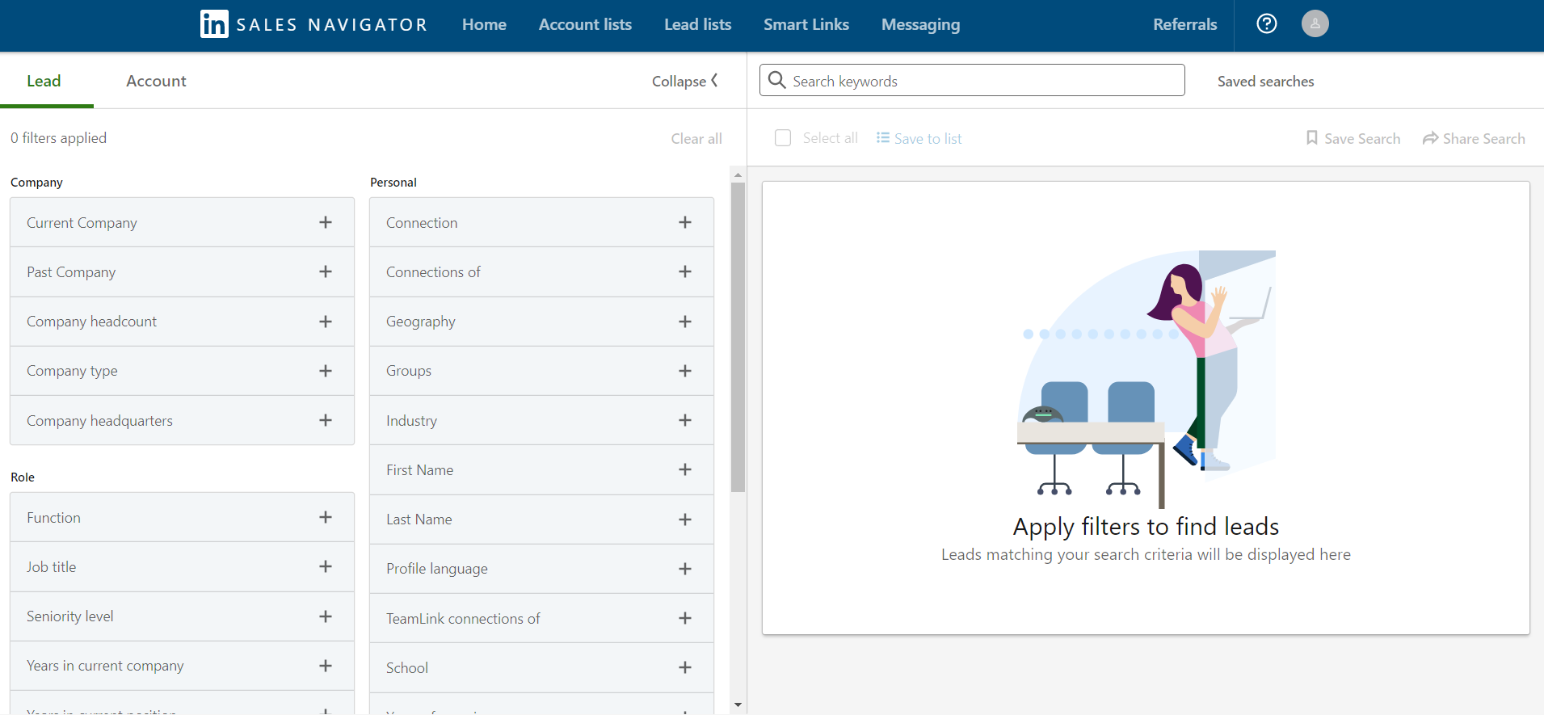Click the Referrals link
Screen dimensions: 1544x715
click(1184, 24)
